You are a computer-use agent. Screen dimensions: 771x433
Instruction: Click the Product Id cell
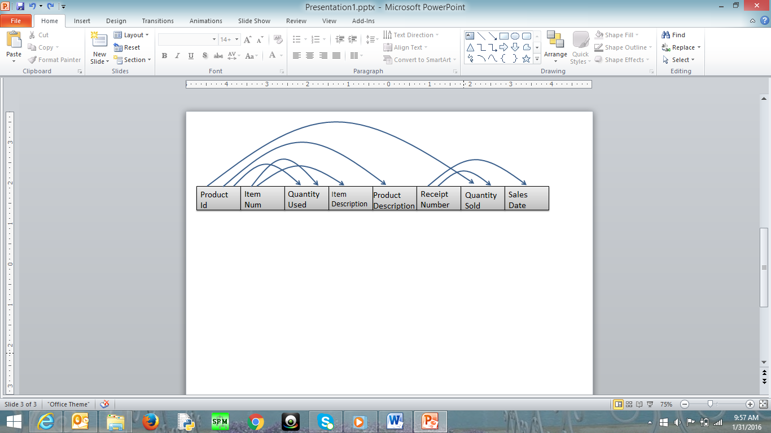pyautogui.click(x=218, y=198)
